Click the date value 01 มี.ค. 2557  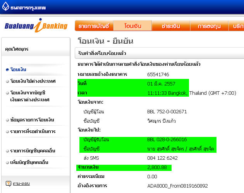click(161, 84)
